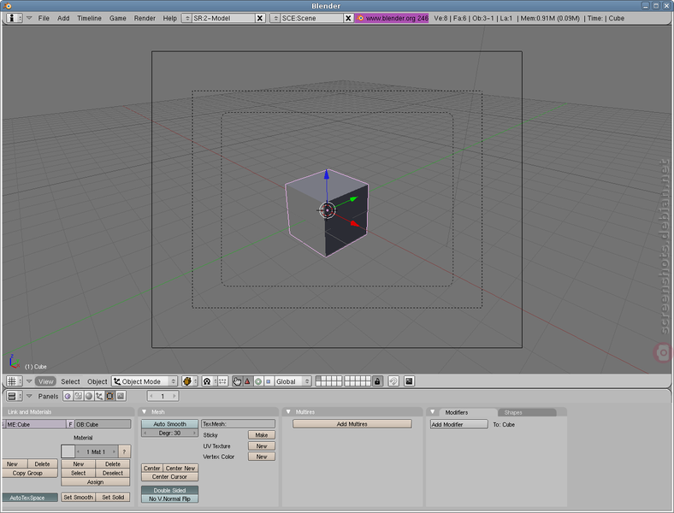Open the Object Mode dropdown

point(145,381)
